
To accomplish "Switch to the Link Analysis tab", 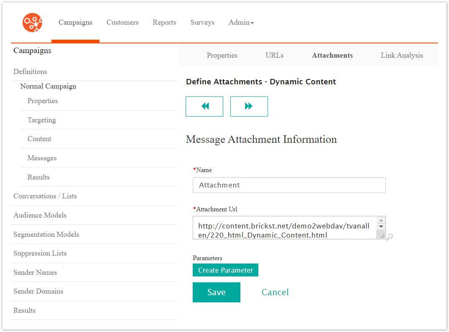I will (x=401, y=55).
